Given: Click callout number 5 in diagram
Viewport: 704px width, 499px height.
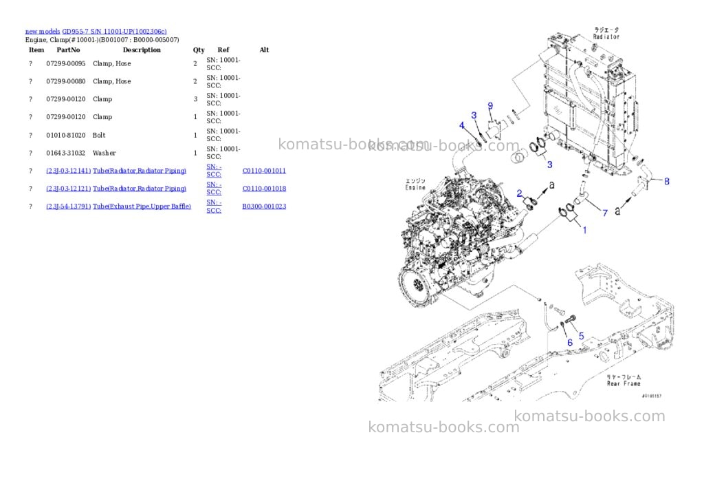Looking at the screenshot, I should [582, 336].
